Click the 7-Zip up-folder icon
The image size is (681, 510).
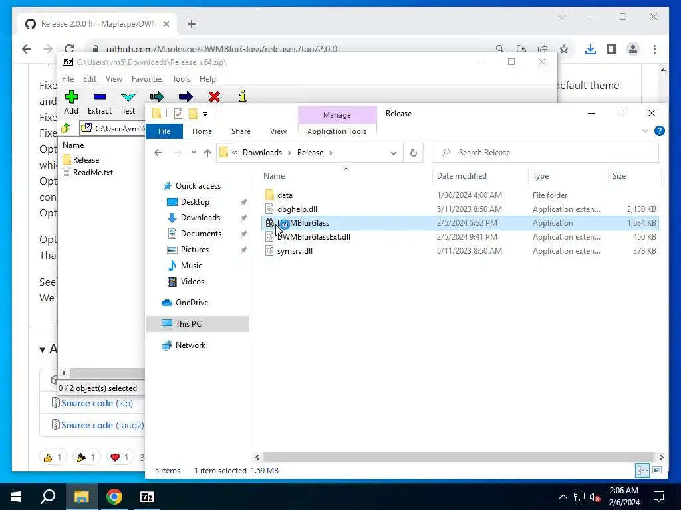tap(66, 128)
